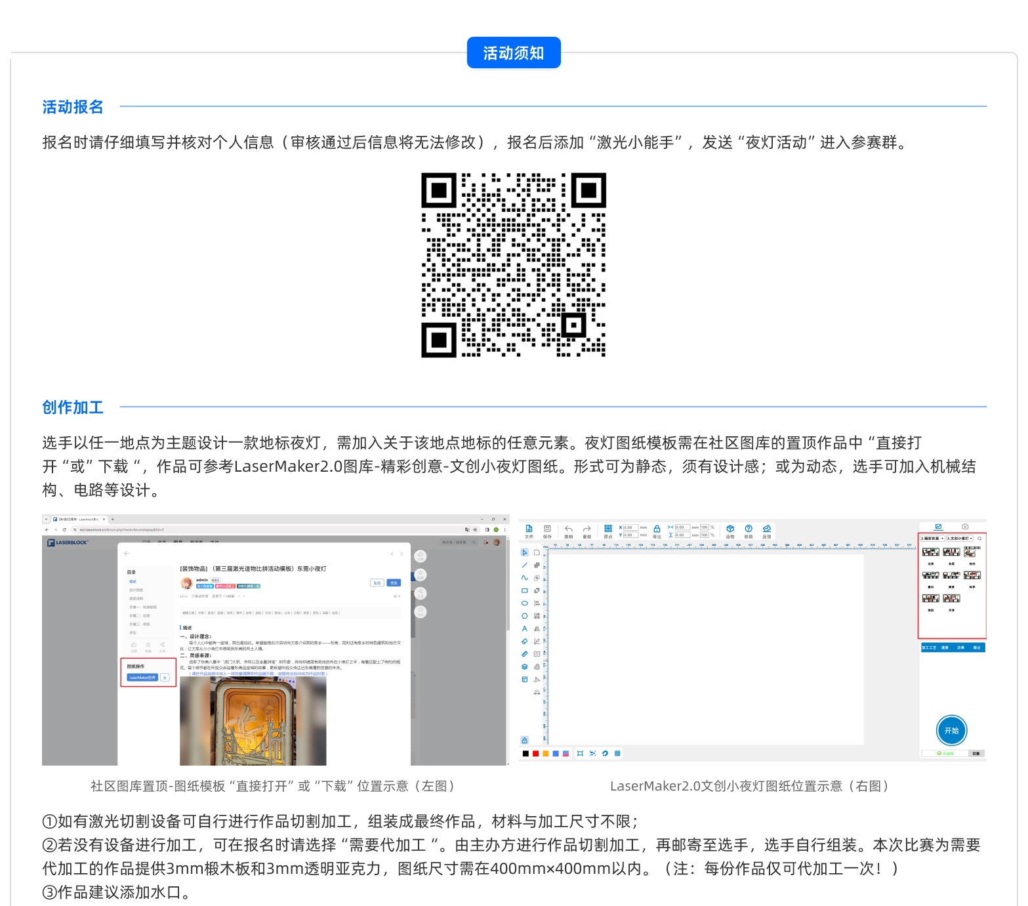The width and height of the screenshot is (1028, 906).
Task: Toggle the like thumbs-up under the 目录 list
Action: click(x=134, y=645)
